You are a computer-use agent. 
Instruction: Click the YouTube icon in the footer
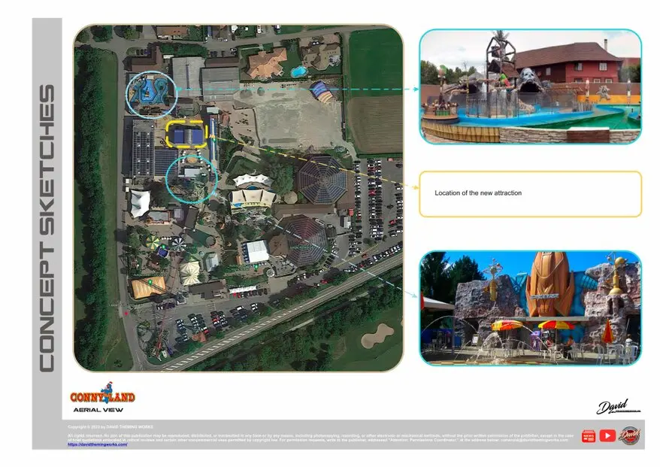(x=607, y=435)
